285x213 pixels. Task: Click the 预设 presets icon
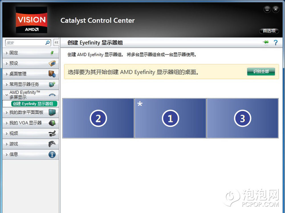point(52,63)
